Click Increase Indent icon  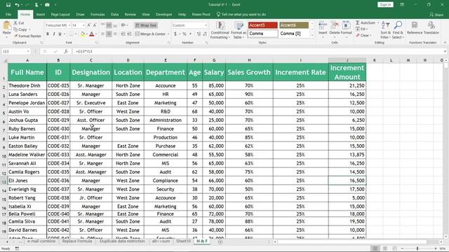click(129, 34)
